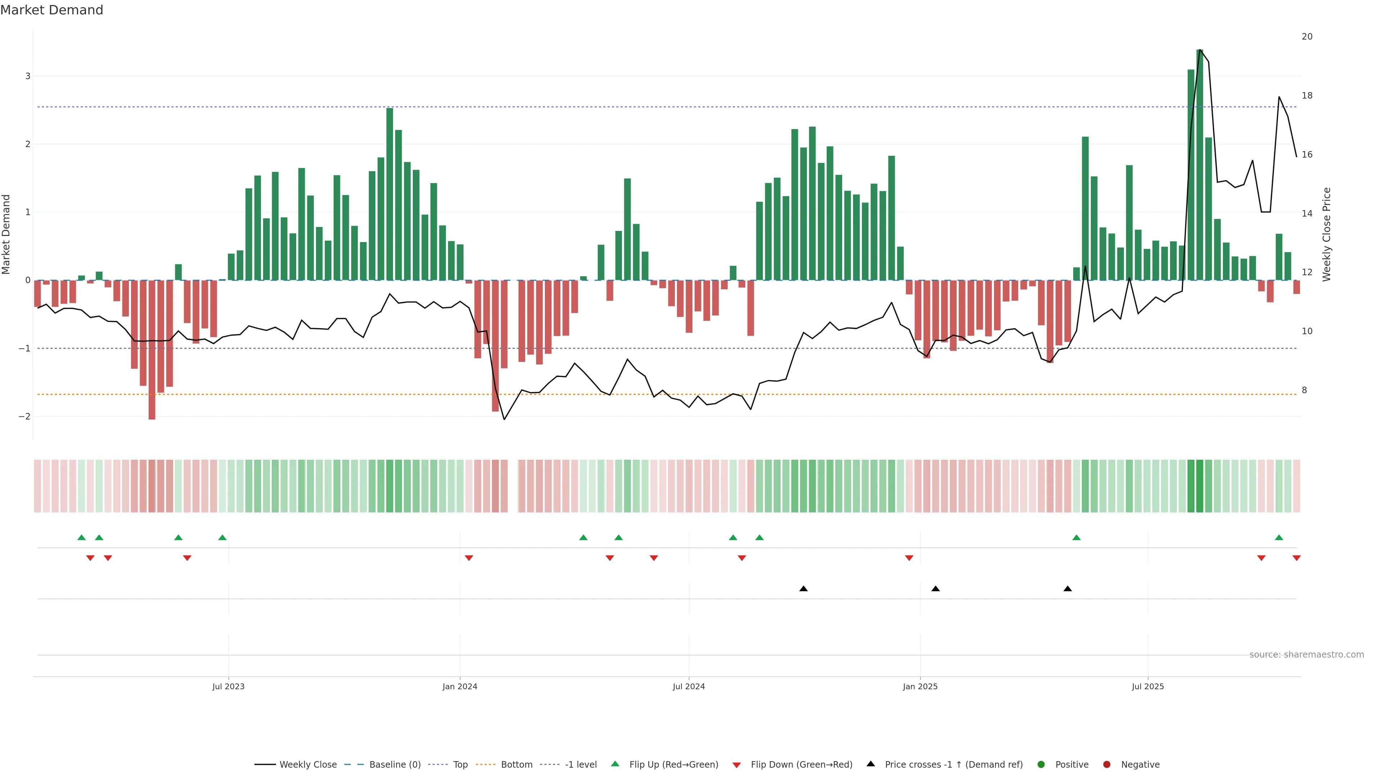
Task: Click the source: sharemaestro.com text
Action: pyautogui.click(x=1306, y=655)
